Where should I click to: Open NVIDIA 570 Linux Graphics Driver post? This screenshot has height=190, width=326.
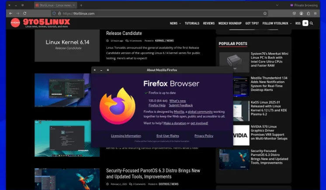pos(269,133)
